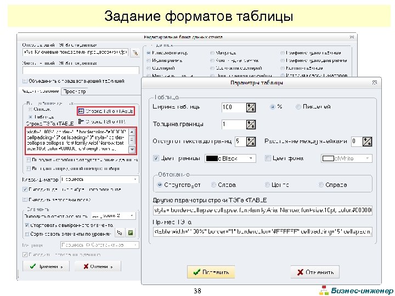Choose the Центр wrapping radio button
The image size is (395, 296).
click(267, 185)
